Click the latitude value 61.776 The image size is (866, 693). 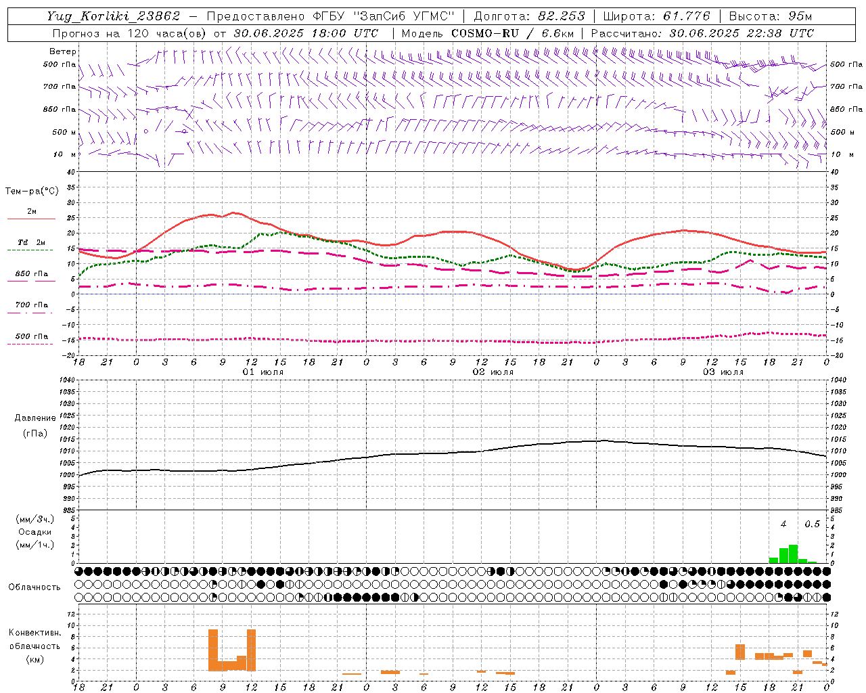(x=686, y=16)
